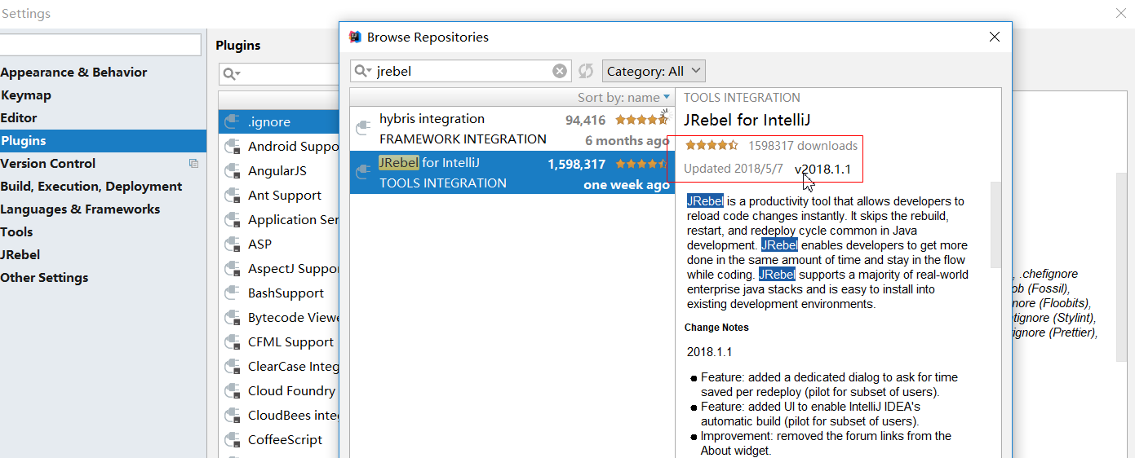Select JRebel for IntelliJ result row
The image size is (1135, 458).
512,173
